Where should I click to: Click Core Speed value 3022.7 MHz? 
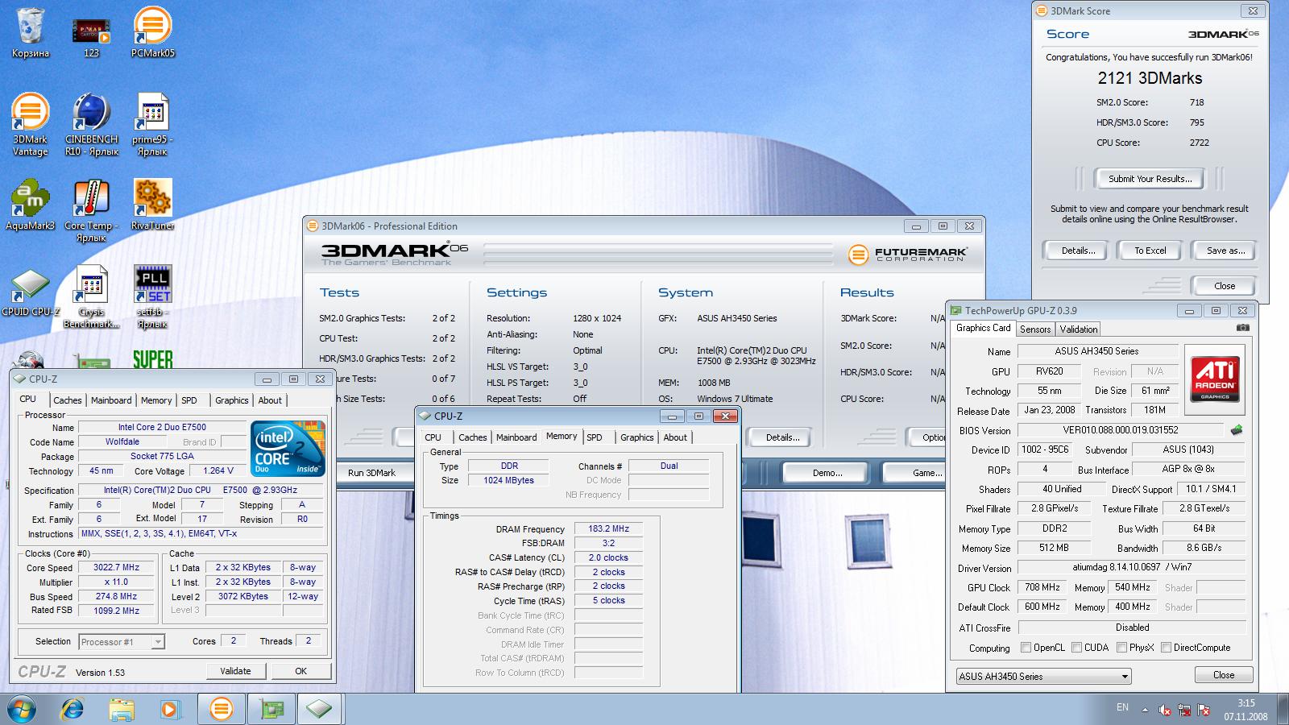pos(117,567)
